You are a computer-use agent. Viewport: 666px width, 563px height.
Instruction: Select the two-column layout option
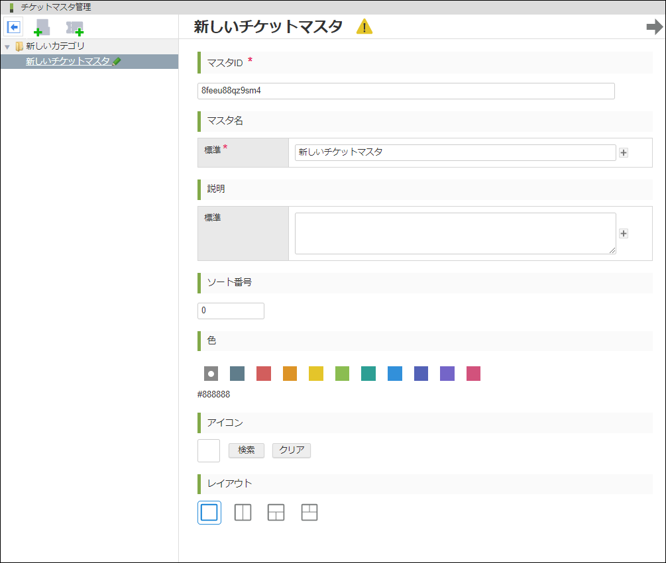coord(243,512)
